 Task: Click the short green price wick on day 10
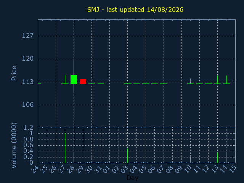(x=190, y=81)
